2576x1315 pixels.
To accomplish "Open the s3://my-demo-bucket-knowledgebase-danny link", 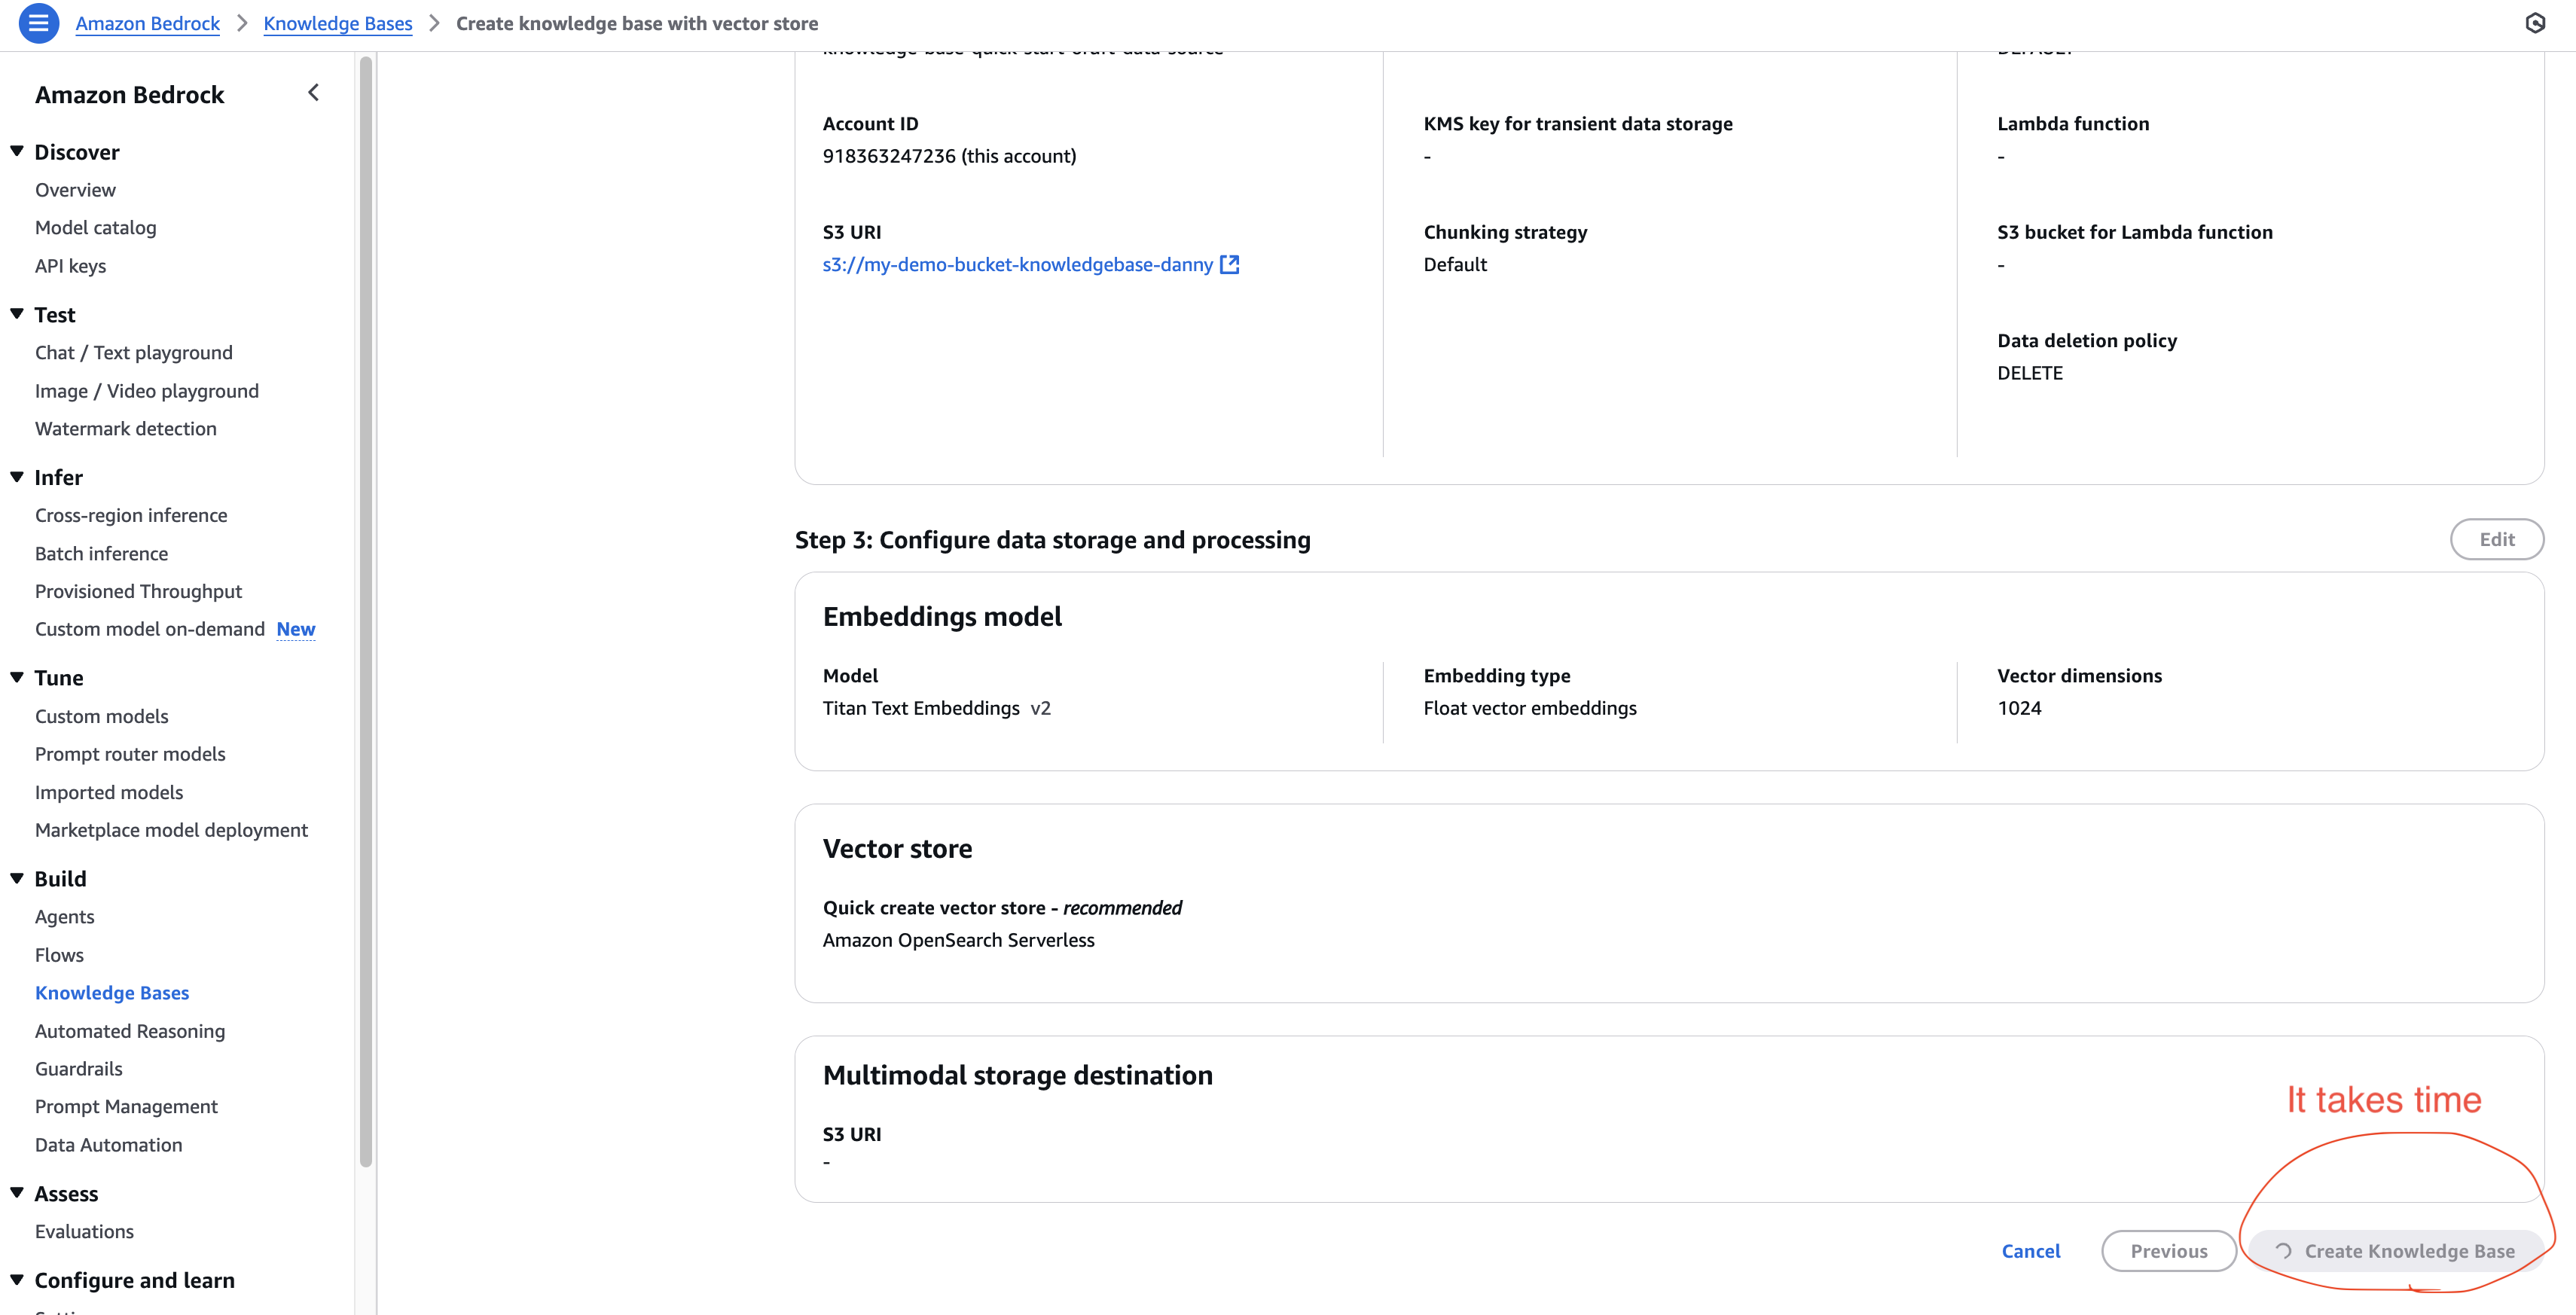I will (1017, 264).
